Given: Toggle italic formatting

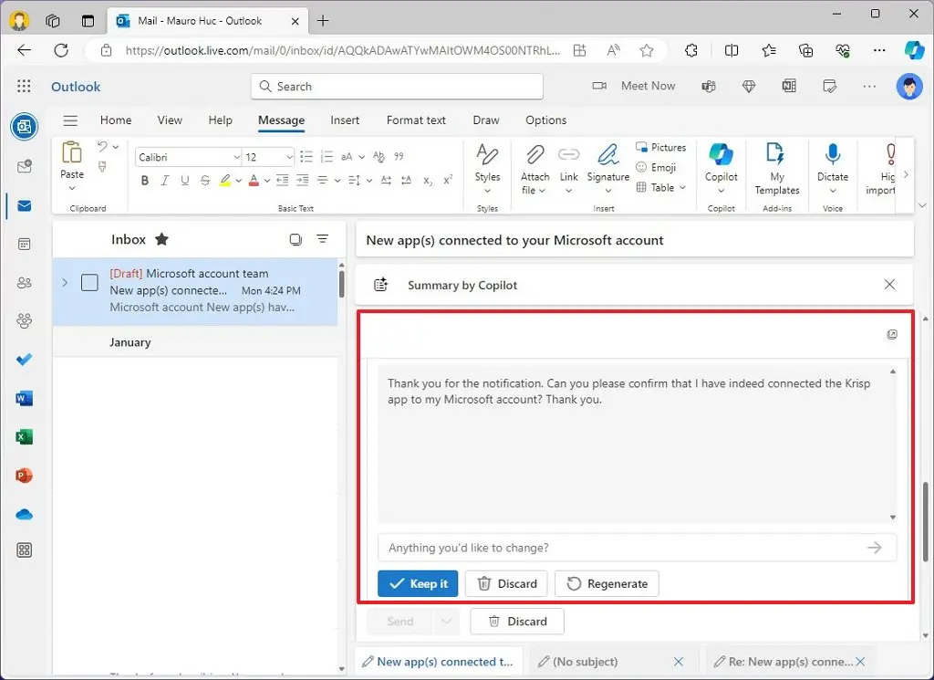Looking at the screenshot, I should point(164,181).
